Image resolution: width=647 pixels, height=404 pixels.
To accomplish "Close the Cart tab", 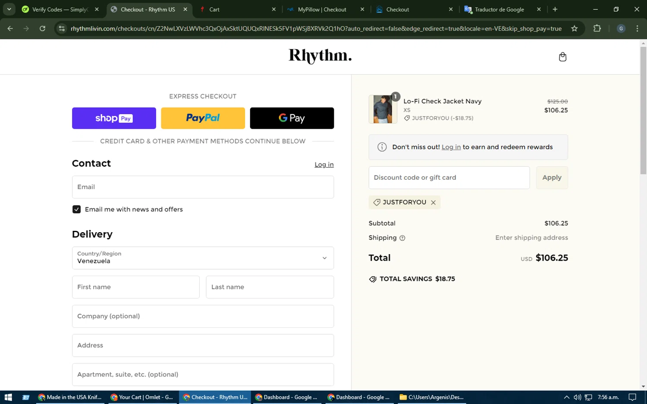I will tap(273, 9).
